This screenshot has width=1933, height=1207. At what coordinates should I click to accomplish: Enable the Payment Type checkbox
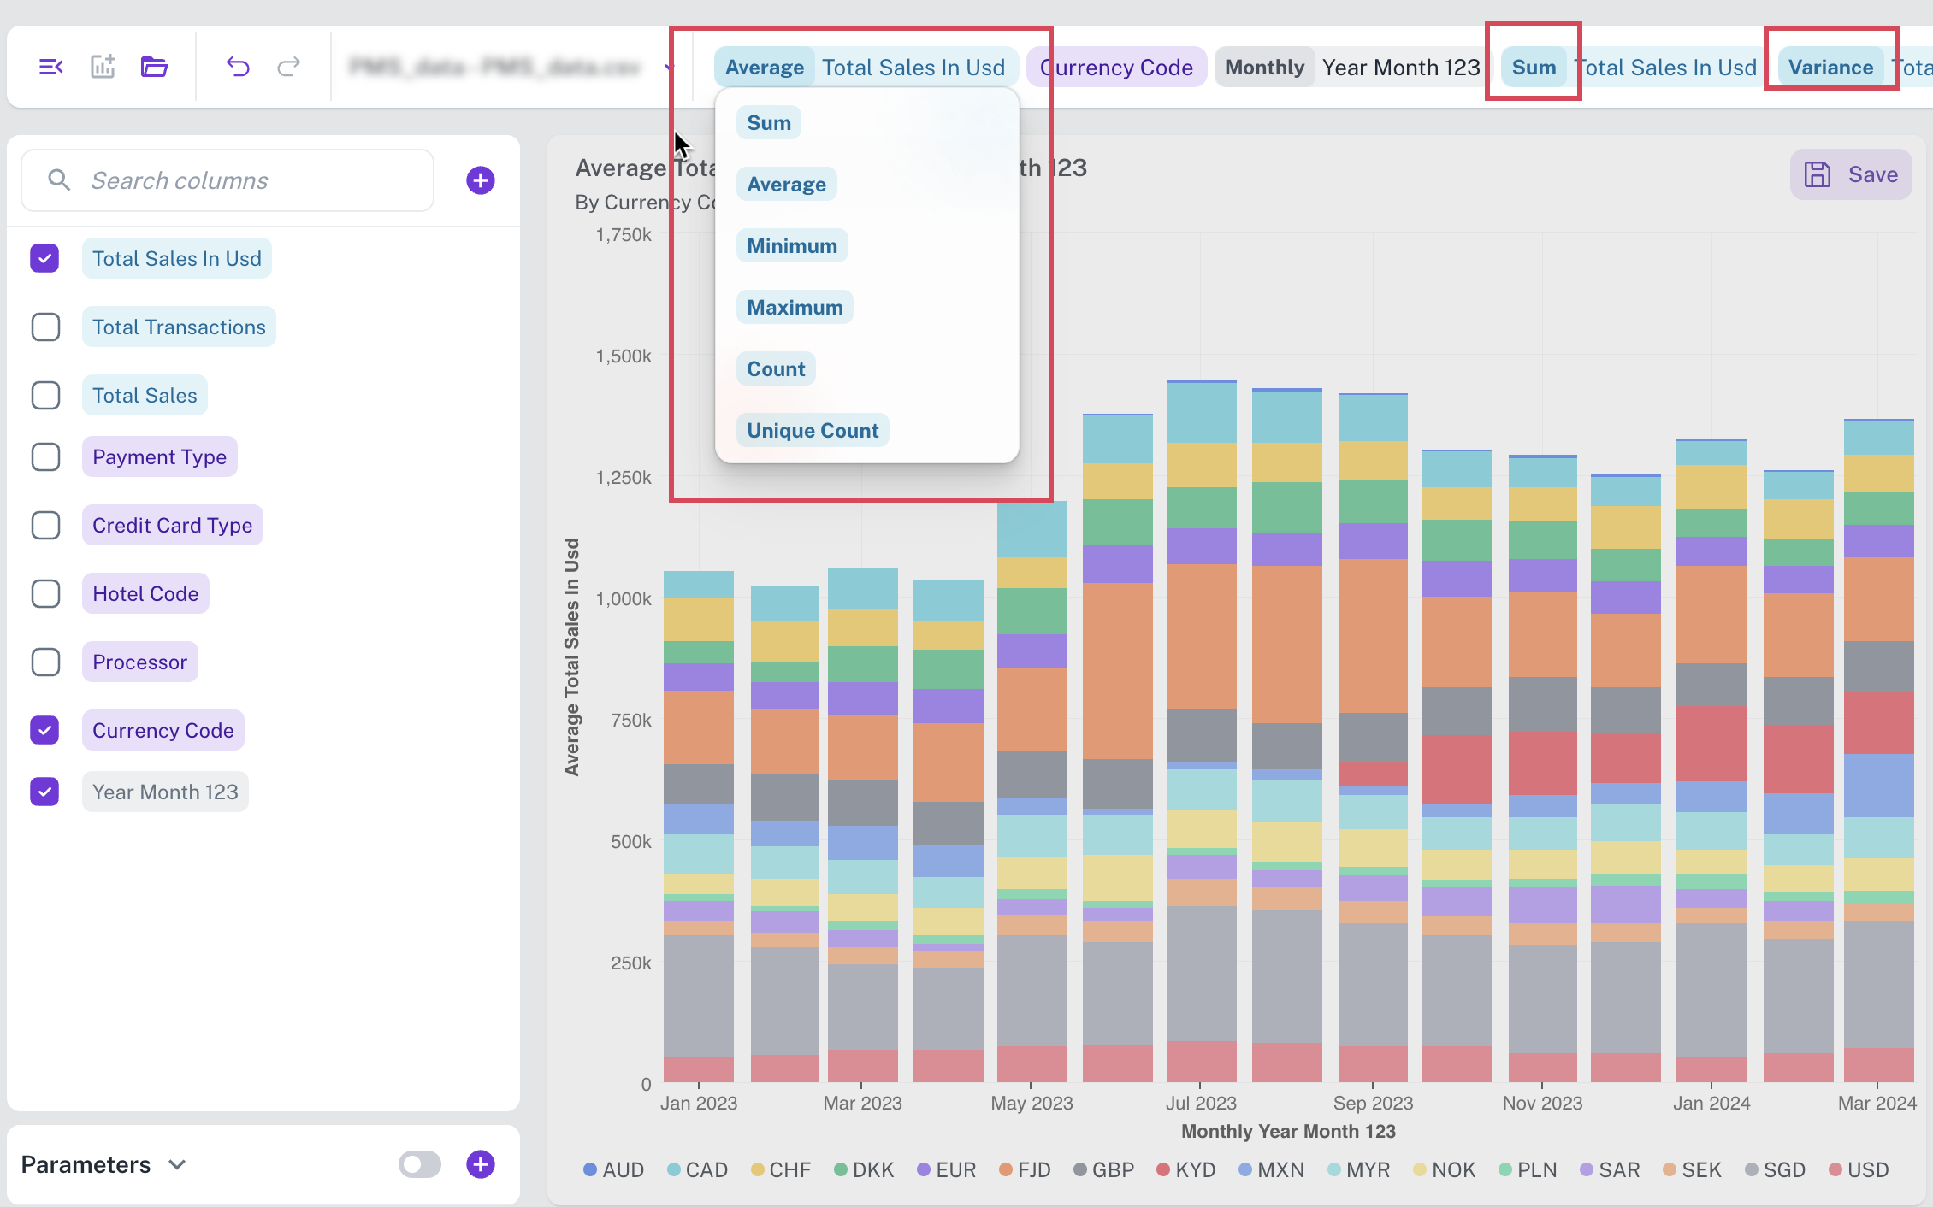(x=45, y=456)
